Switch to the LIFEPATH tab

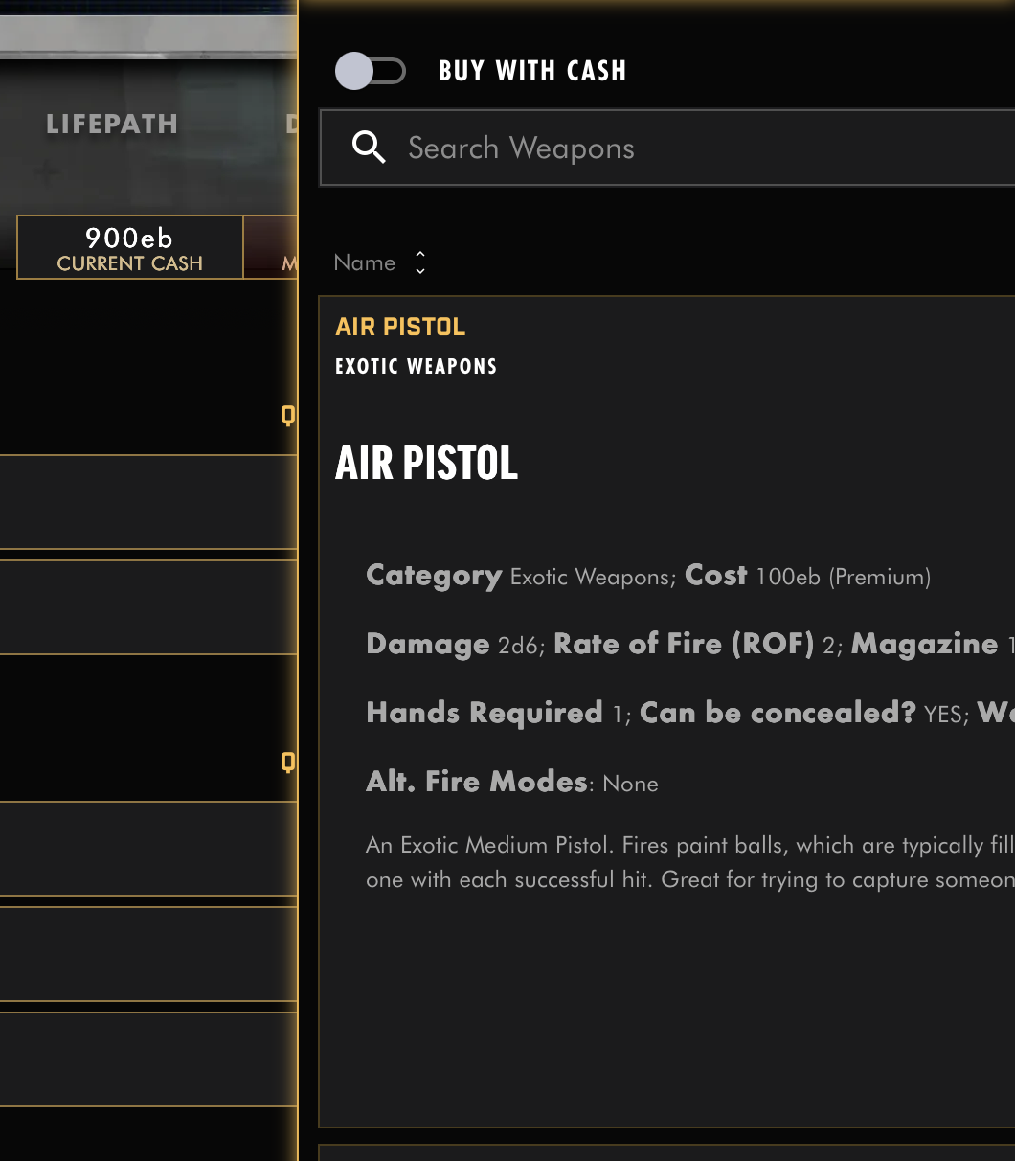tap(112, 124)
